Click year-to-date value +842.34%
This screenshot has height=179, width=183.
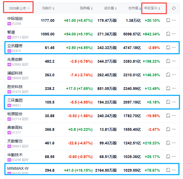[x=151, y=34]
